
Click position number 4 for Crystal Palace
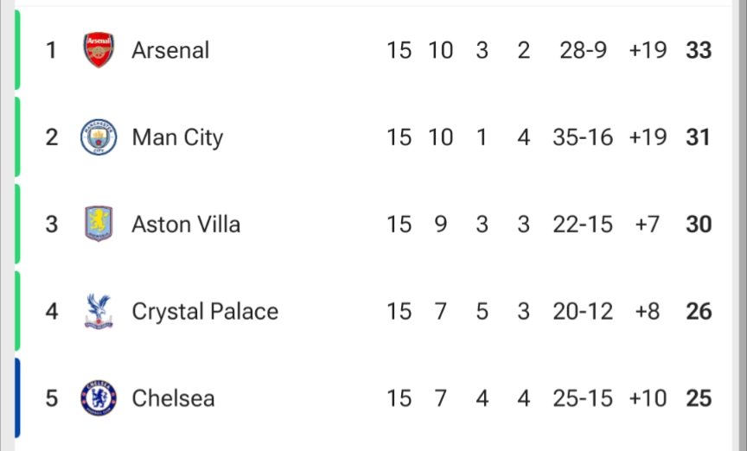[x=52, y=311]
